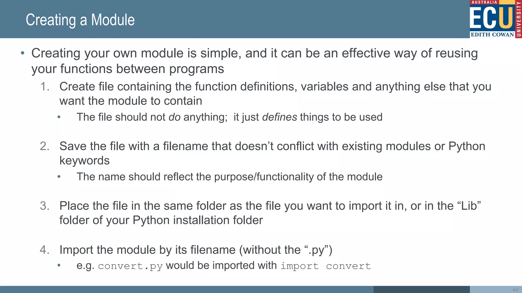Click the line "Import the module by its filename"

tap(196, 250)
